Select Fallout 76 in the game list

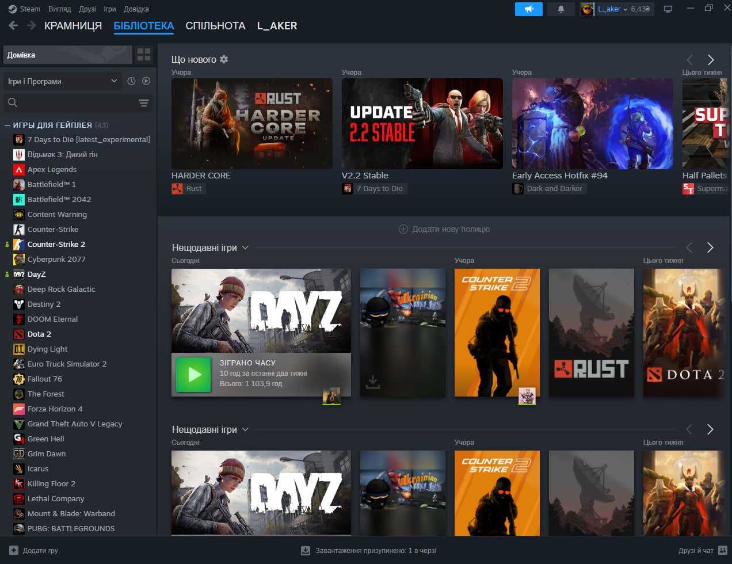point(44,379)
